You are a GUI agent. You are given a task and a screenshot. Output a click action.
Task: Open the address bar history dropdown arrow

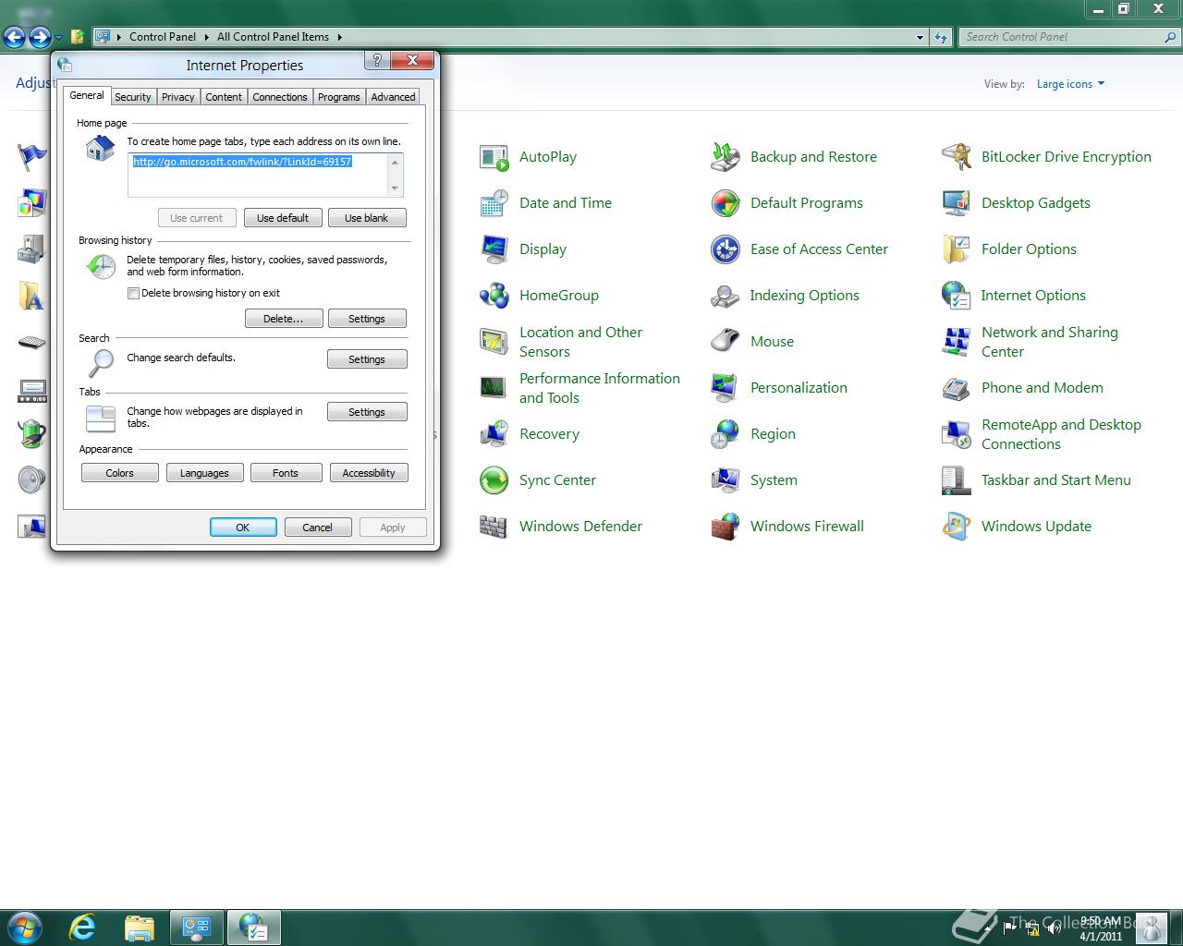920,38
